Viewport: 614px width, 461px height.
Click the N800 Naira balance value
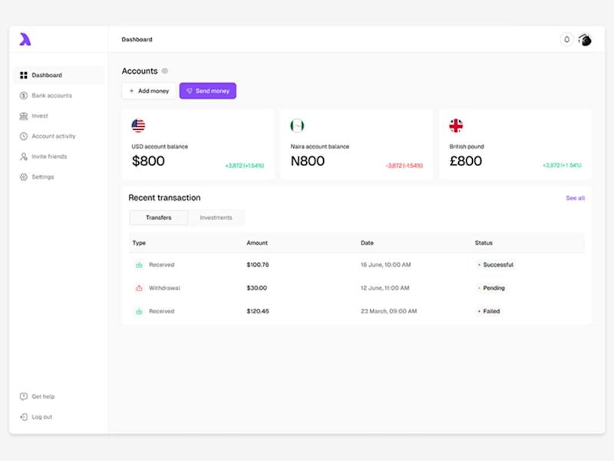coord(308,161)
